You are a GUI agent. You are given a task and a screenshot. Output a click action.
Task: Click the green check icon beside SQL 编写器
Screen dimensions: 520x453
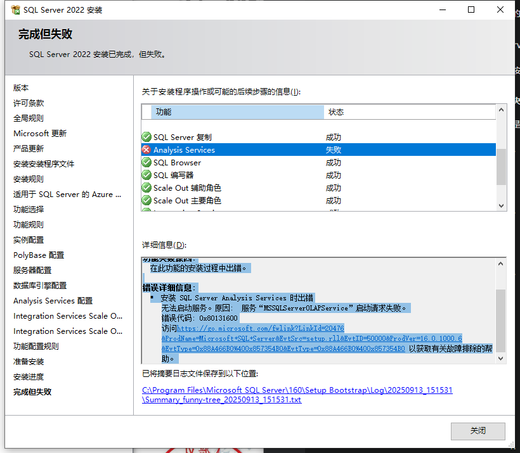pyautogui.click(x=146, y=175)
